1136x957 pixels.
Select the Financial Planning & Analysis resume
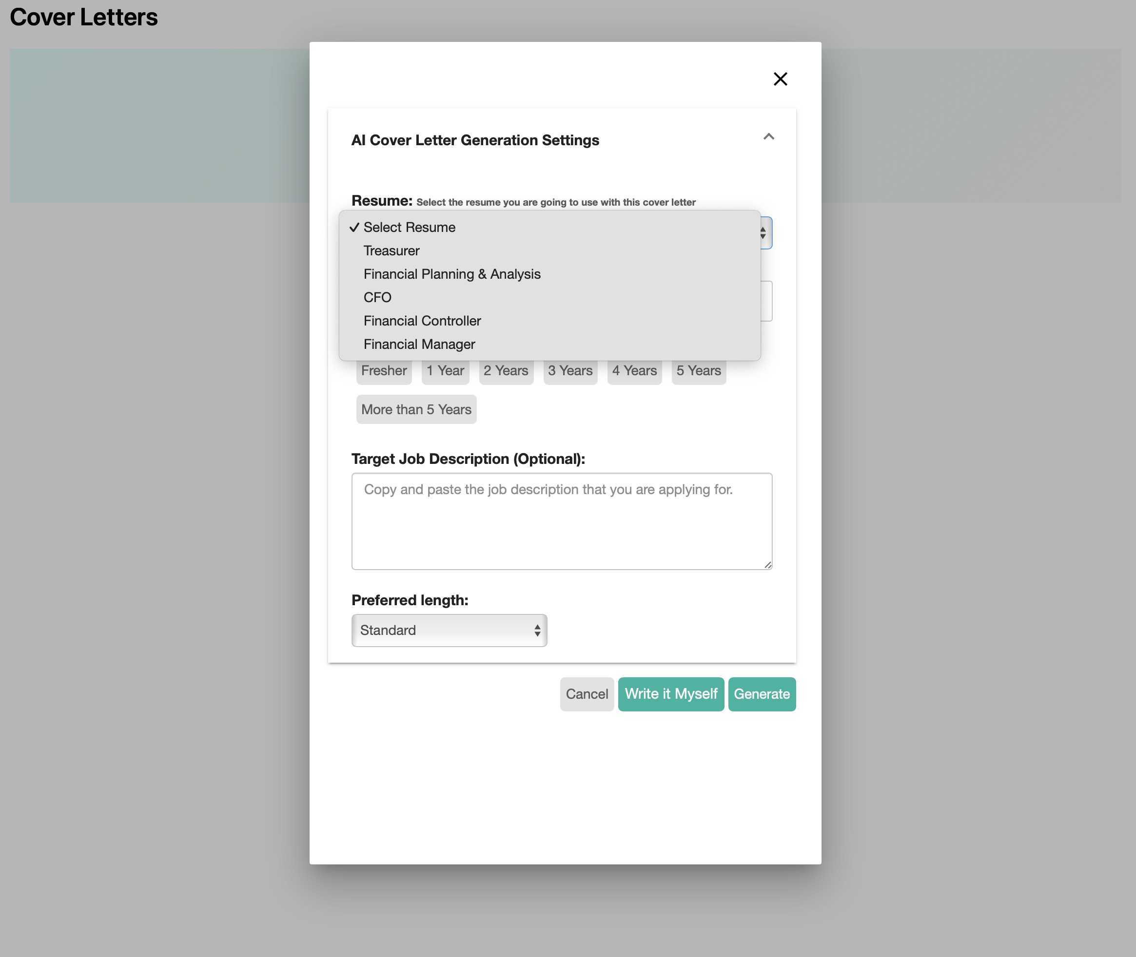[451, 273]
